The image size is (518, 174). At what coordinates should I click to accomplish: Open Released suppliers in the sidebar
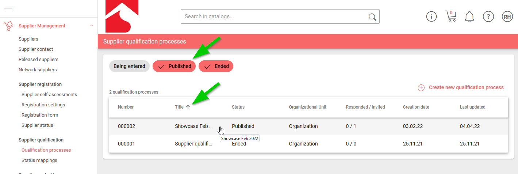pyautogui.click(x=38, y=59)
